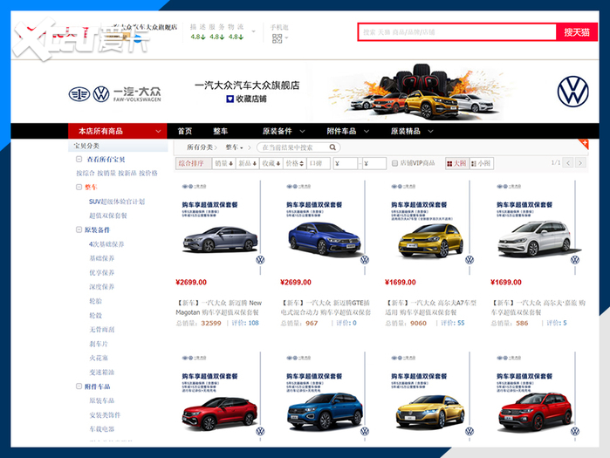Sort by 价格
The image size is (610, 458).
(x=294, y=163)
